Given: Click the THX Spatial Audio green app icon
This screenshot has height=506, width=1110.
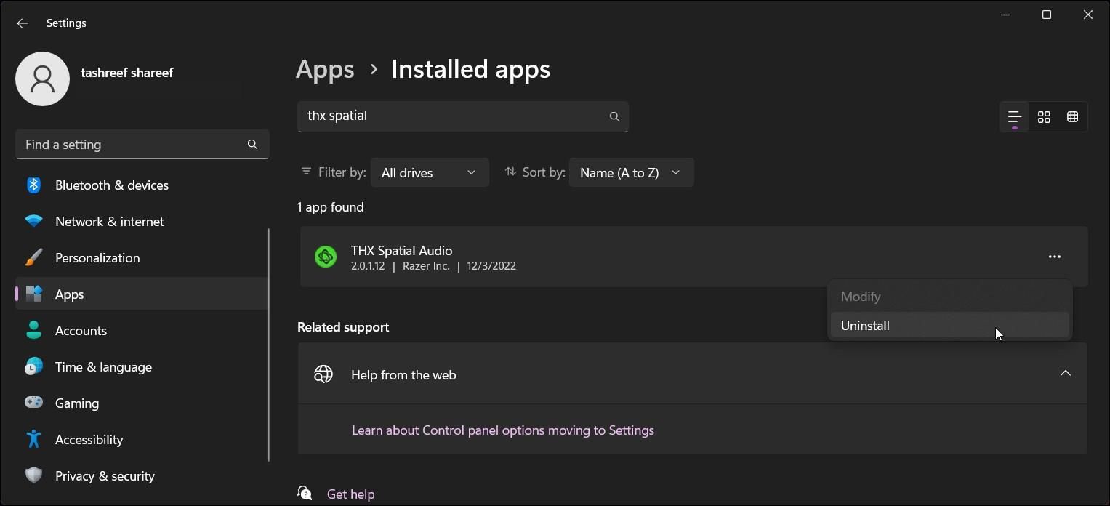Looking at the screenshot, I should pyautogui.click(x=326, y=257).
